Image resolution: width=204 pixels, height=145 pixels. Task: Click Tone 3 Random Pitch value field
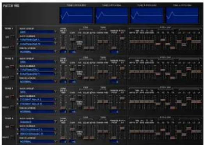[x=114, y=112]
